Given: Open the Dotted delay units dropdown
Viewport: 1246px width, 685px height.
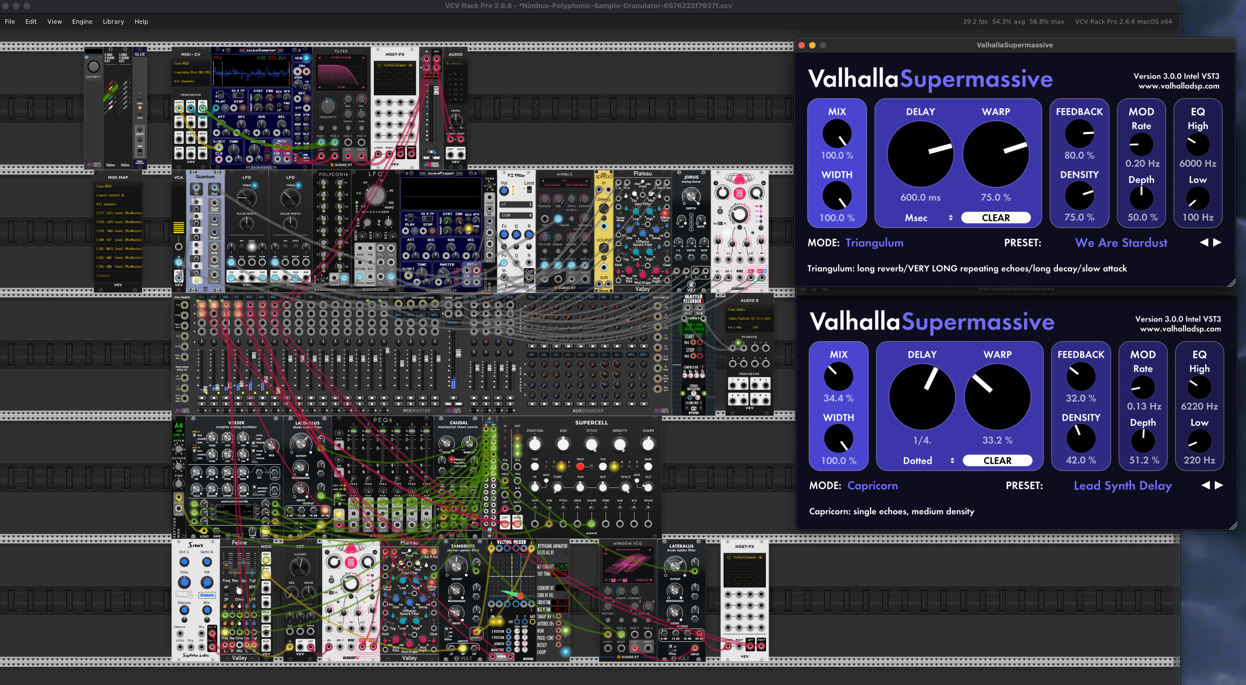Looking at the screenshot, I should (929, 460).
